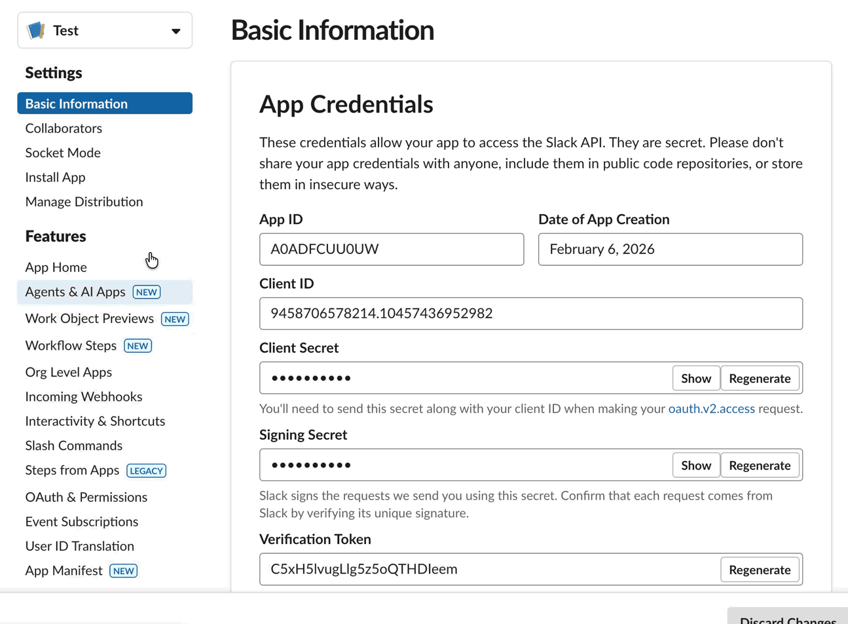Click the Client ID field

[x=531, y=314]
